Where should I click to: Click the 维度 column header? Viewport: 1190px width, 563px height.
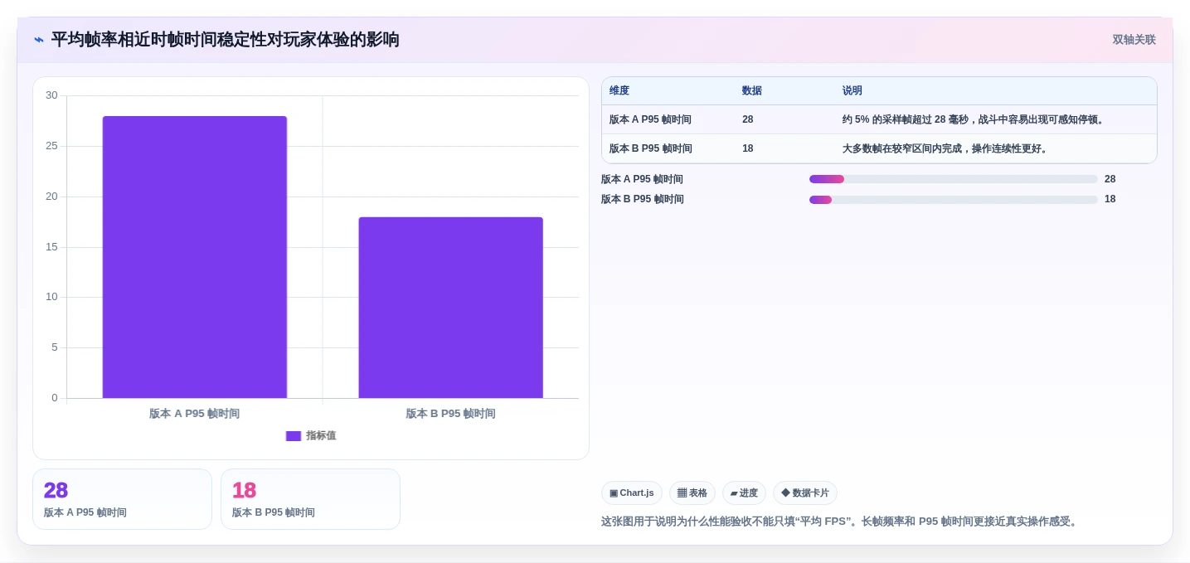point(619,91)
